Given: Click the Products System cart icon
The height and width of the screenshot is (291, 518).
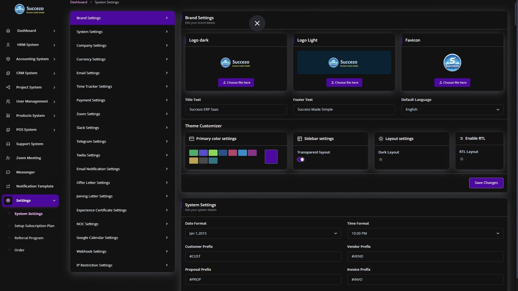Looking at the screenshot, I should coord(8,115).
